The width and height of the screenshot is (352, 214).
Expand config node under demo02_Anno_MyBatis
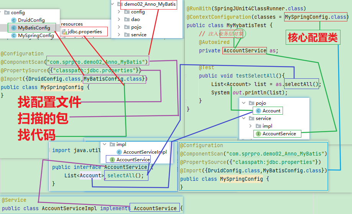[x=119, y=12]
